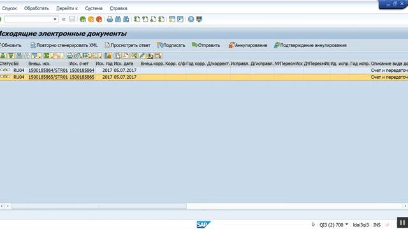This screenshot has height=229, width=408.
Task: Open the link 1500185865/STR01
Action: pyautogui.click(x=48, y=77)
